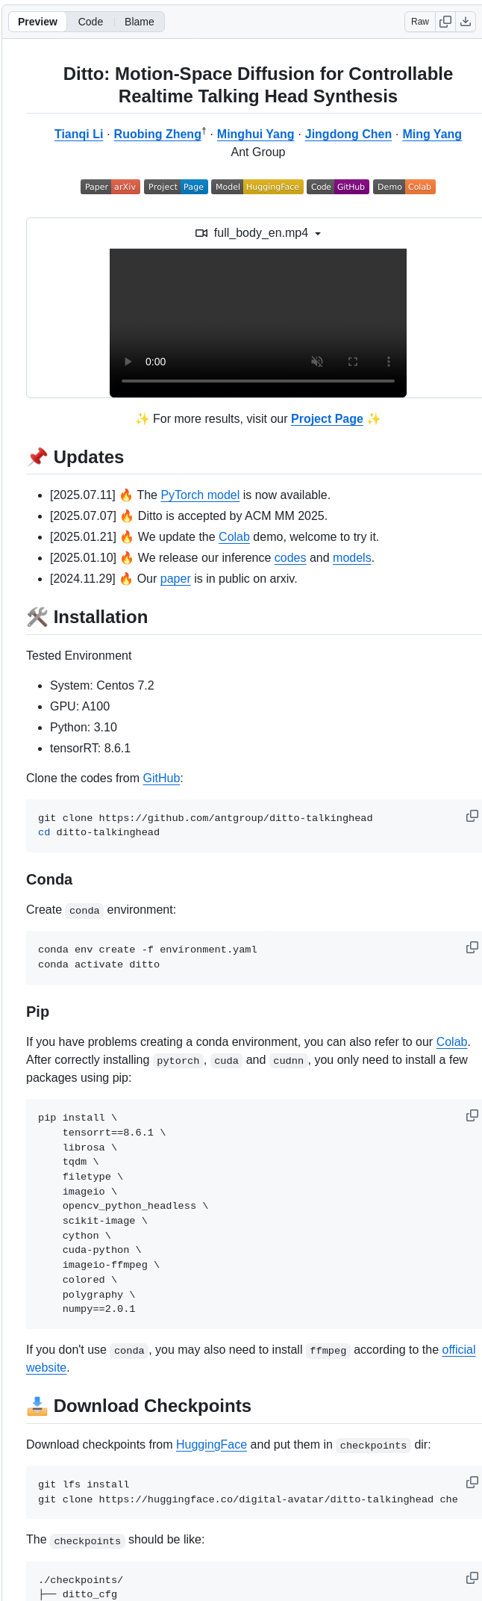Switch to the Blame tab
Screen dimensions: 482x1601
(140, 22)
